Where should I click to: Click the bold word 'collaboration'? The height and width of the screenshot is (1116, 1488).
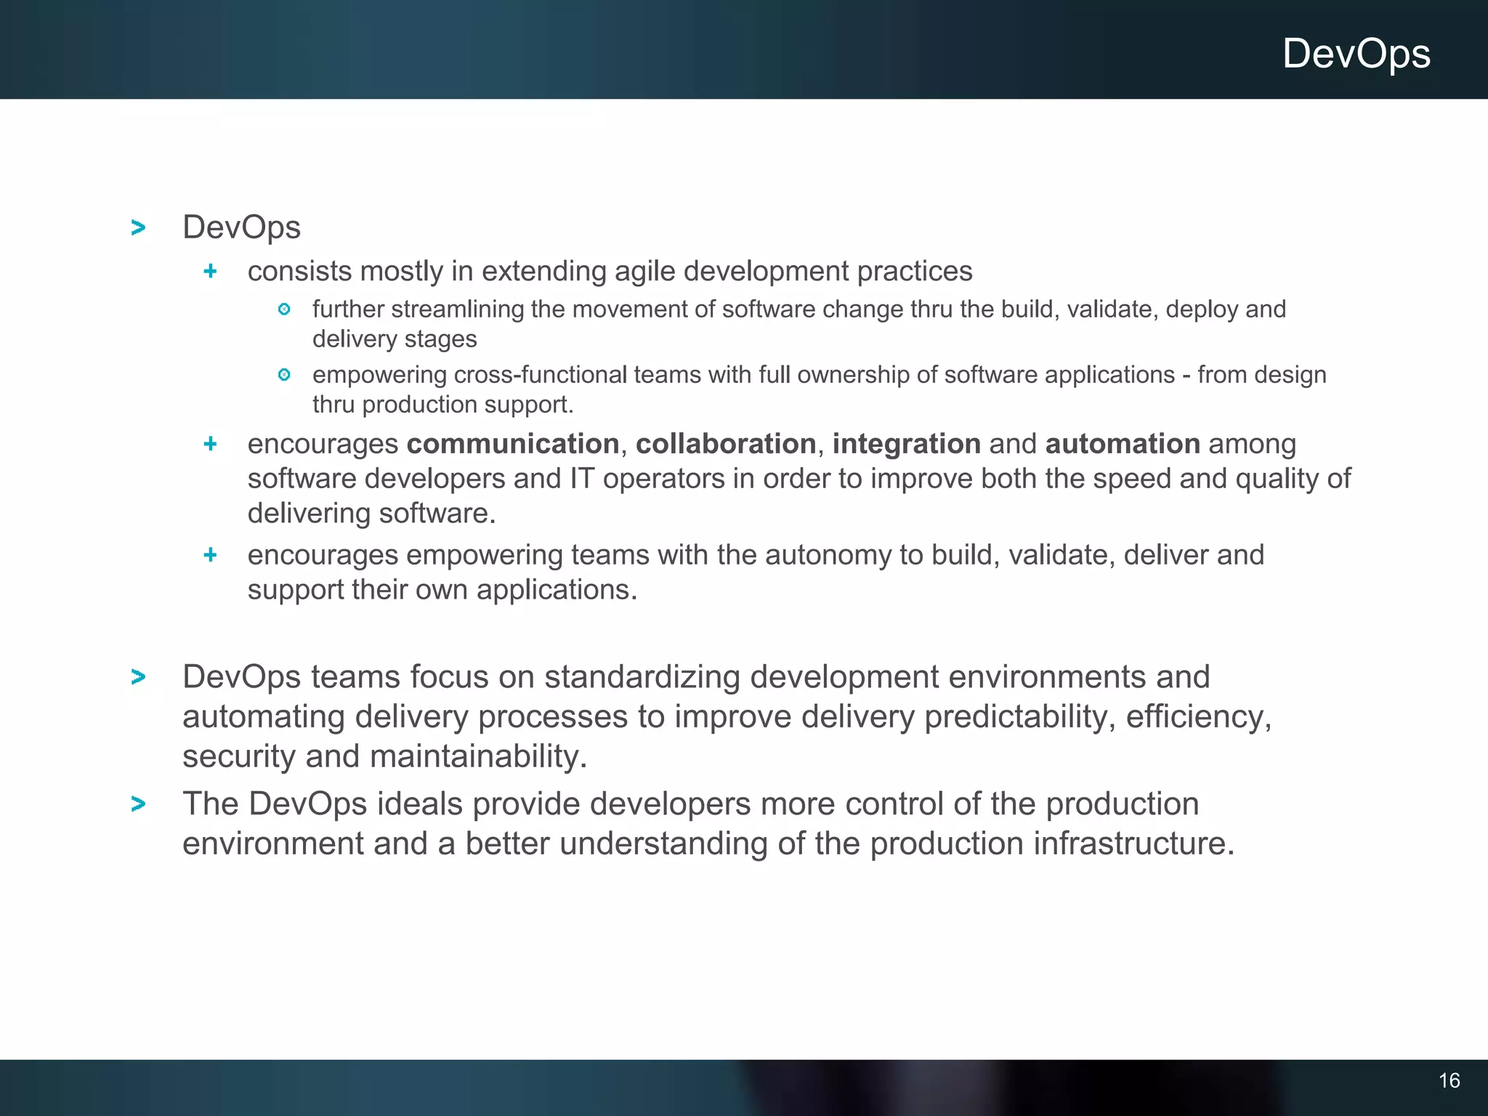pos(726,444)
